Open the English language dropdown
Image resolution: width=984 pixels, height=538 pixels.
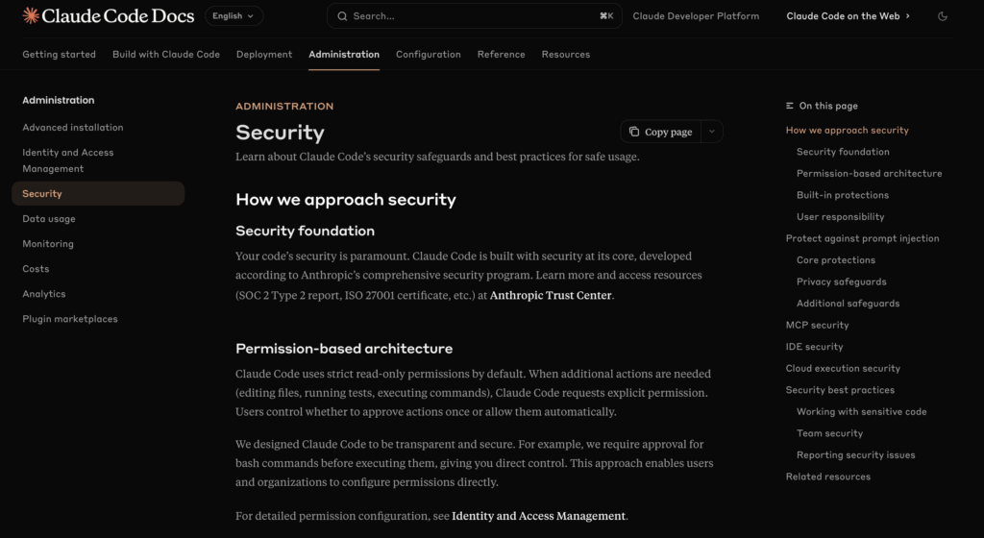click(234, 16)
